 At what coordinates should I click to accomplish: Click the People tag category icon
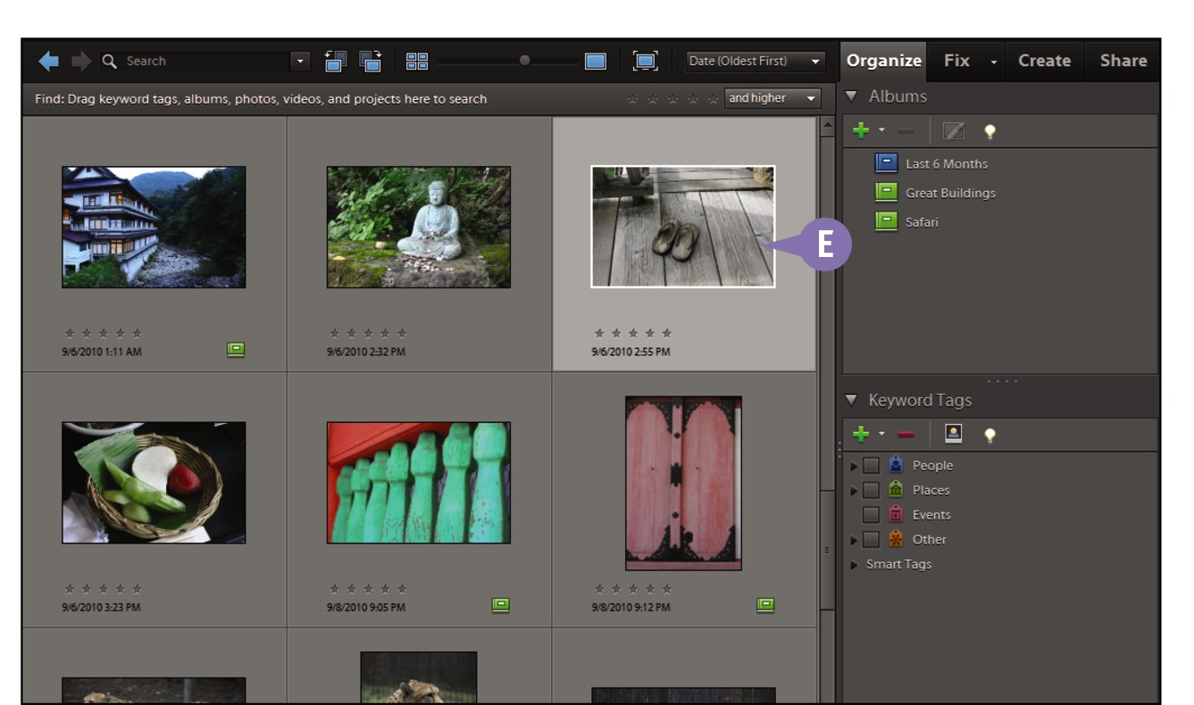click(896, 464)
